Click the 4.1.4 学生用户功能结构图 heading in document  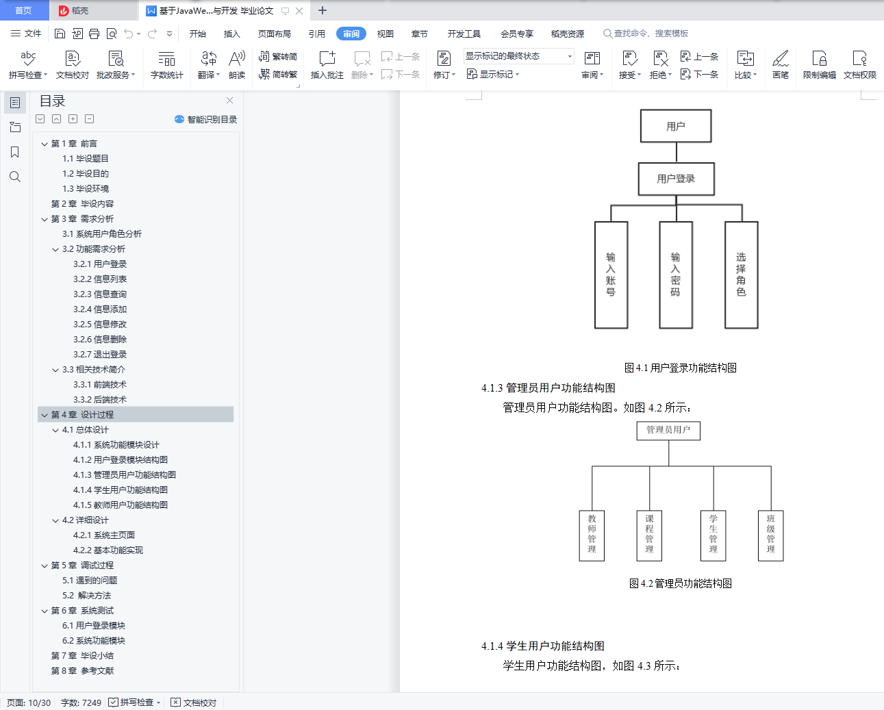[x=543, y=646]
